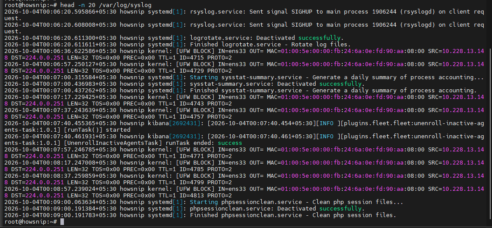Viewport: 492px width, 228px height.
Task: Click the timestamp '2026-10-04T00:07:40.461931+05:30'
Action: (x=60, y=137)
